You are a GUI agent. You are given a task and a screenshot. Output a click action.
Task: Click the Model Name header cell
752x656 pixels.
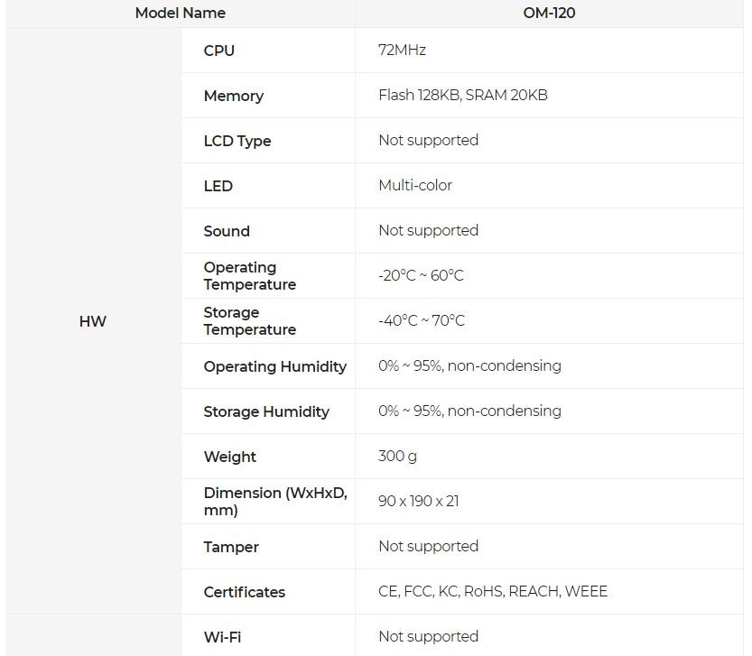coord(180,13)
